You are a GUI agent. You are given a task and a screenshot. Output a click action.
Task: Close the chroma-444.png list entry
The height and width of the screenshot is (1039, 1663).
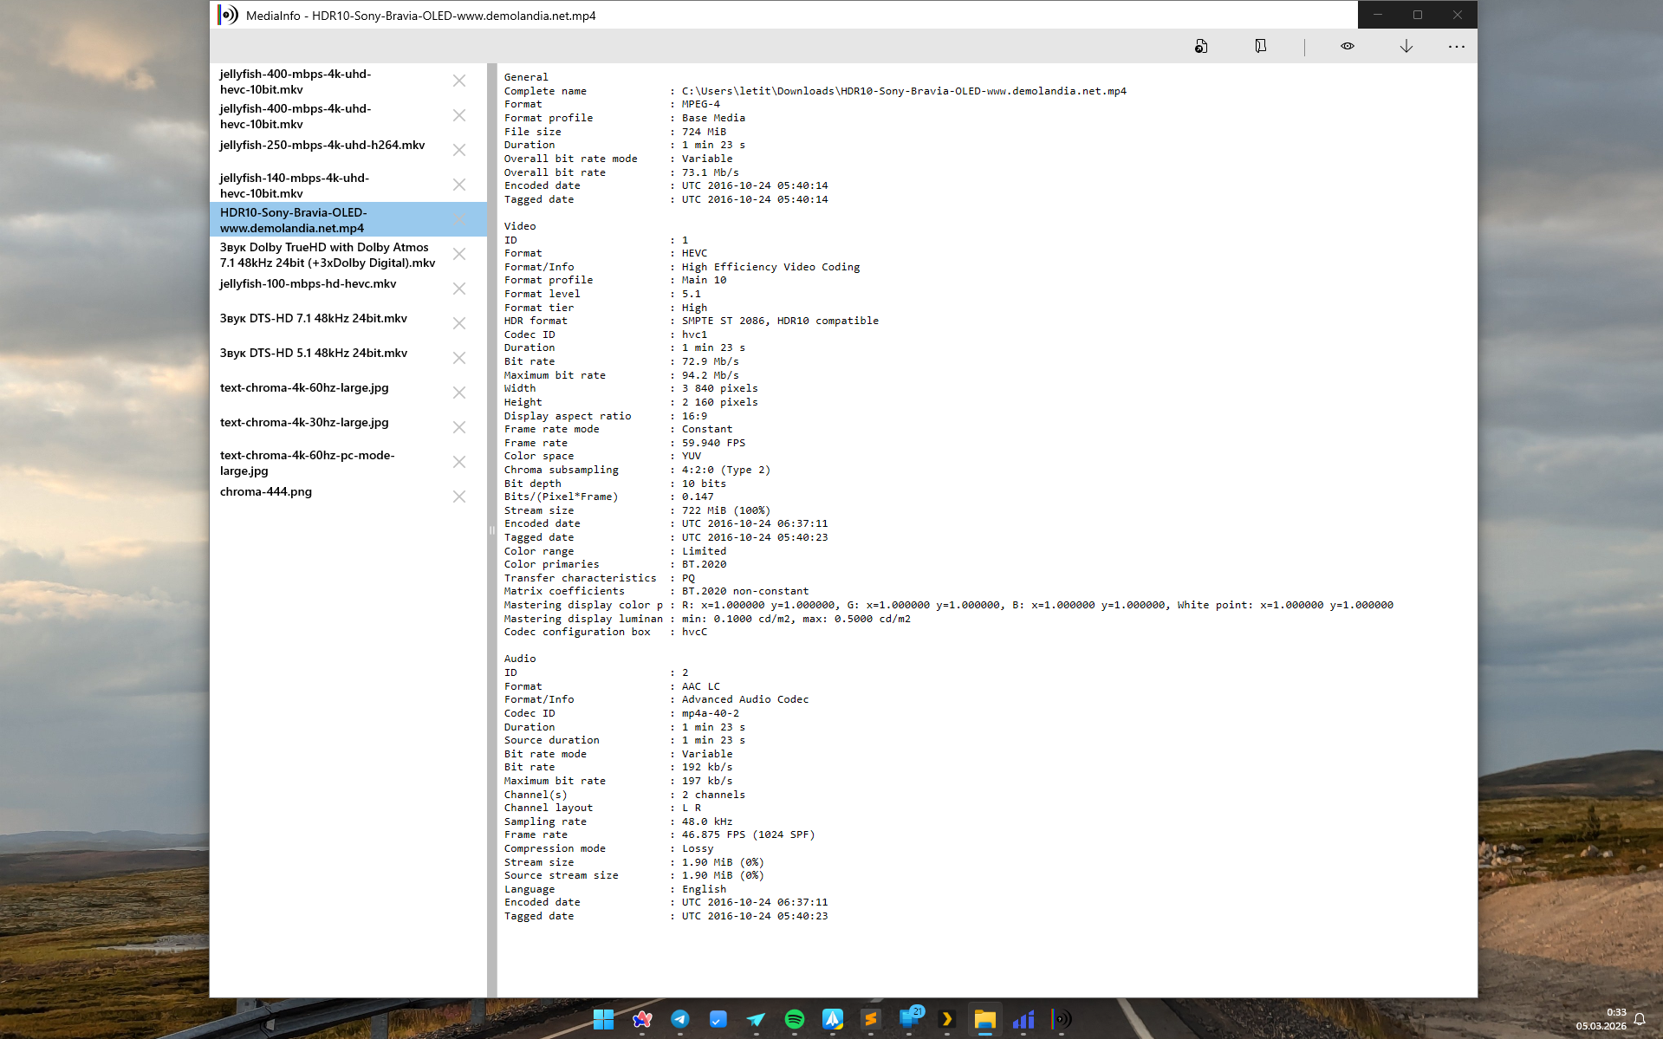pos(459,497)
